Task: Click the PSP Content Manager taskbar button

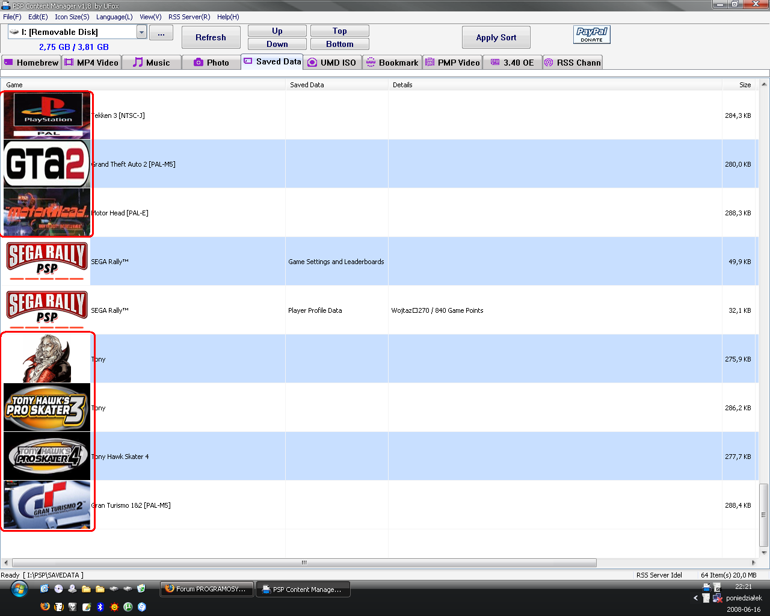Action: pos(303,589)
